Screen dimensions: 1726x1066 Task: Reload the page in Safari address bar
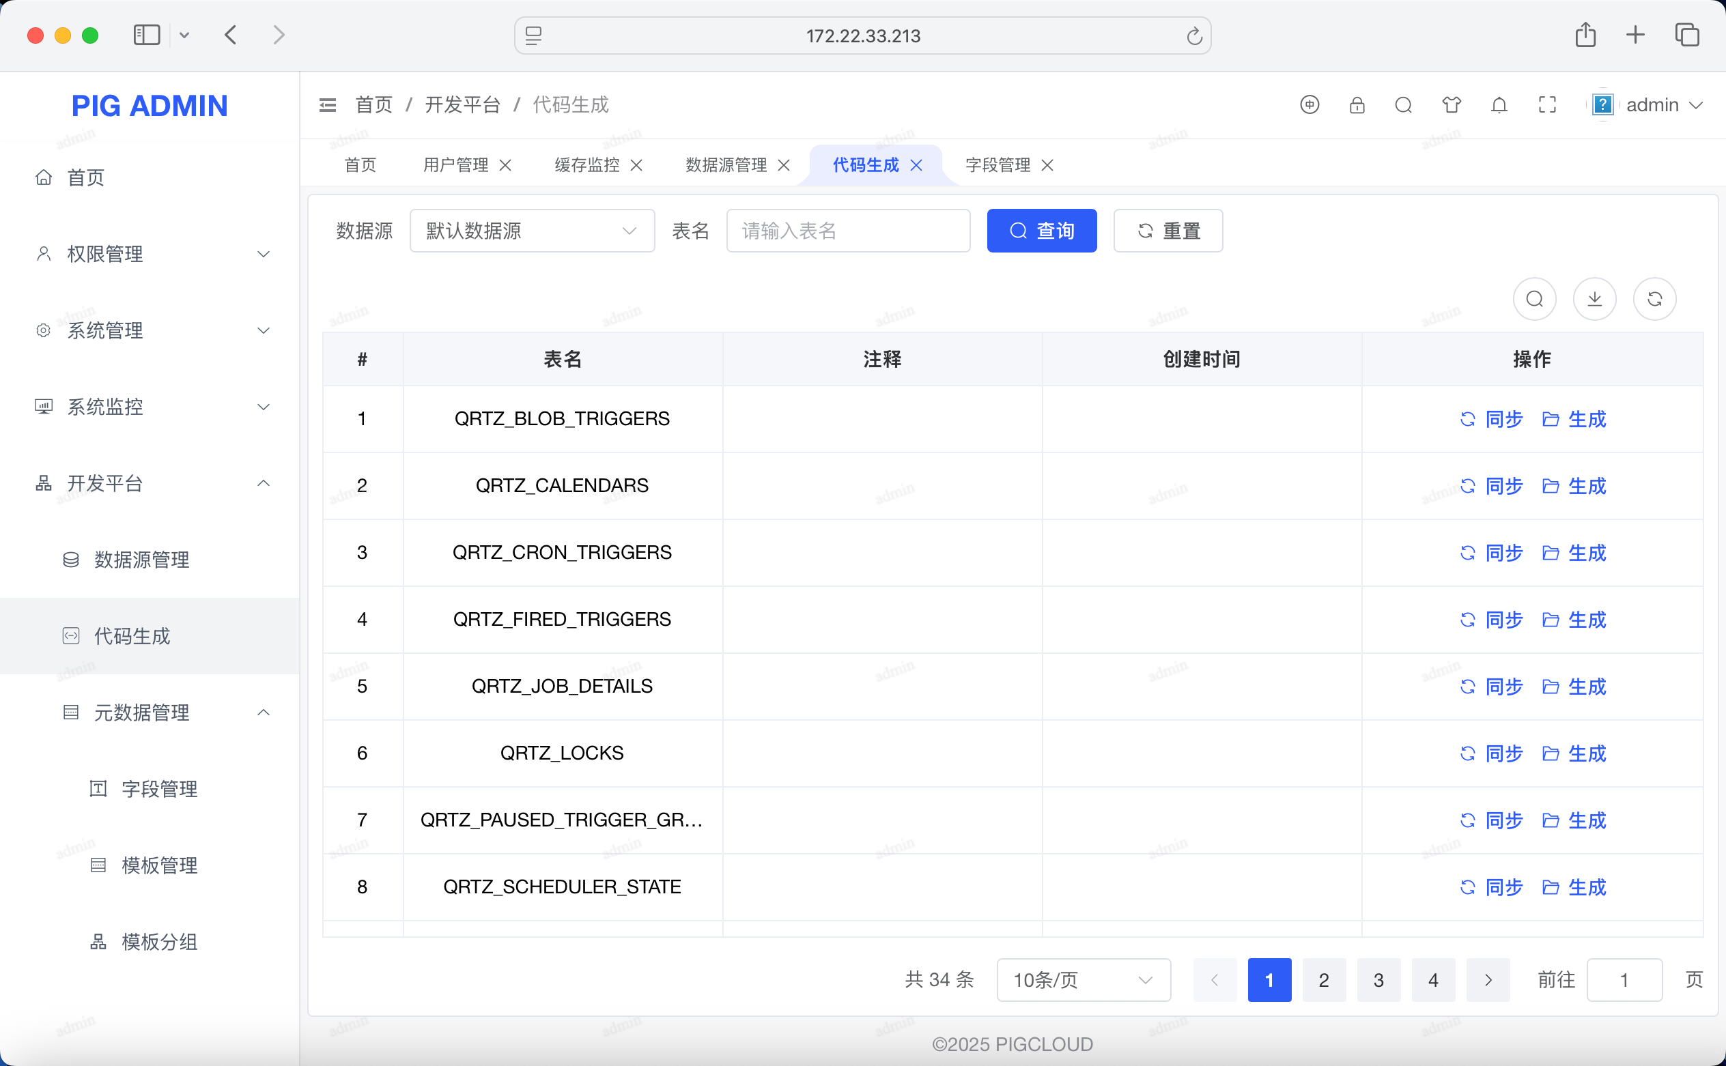(x=1193, y=36)
